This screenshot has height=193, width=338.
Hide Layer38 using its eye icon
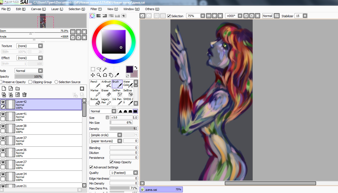pyautogui.click(x=3, y=126)
